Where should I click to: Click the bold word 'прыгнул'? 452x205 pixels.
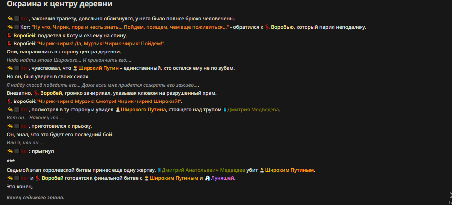pos(43,151)
